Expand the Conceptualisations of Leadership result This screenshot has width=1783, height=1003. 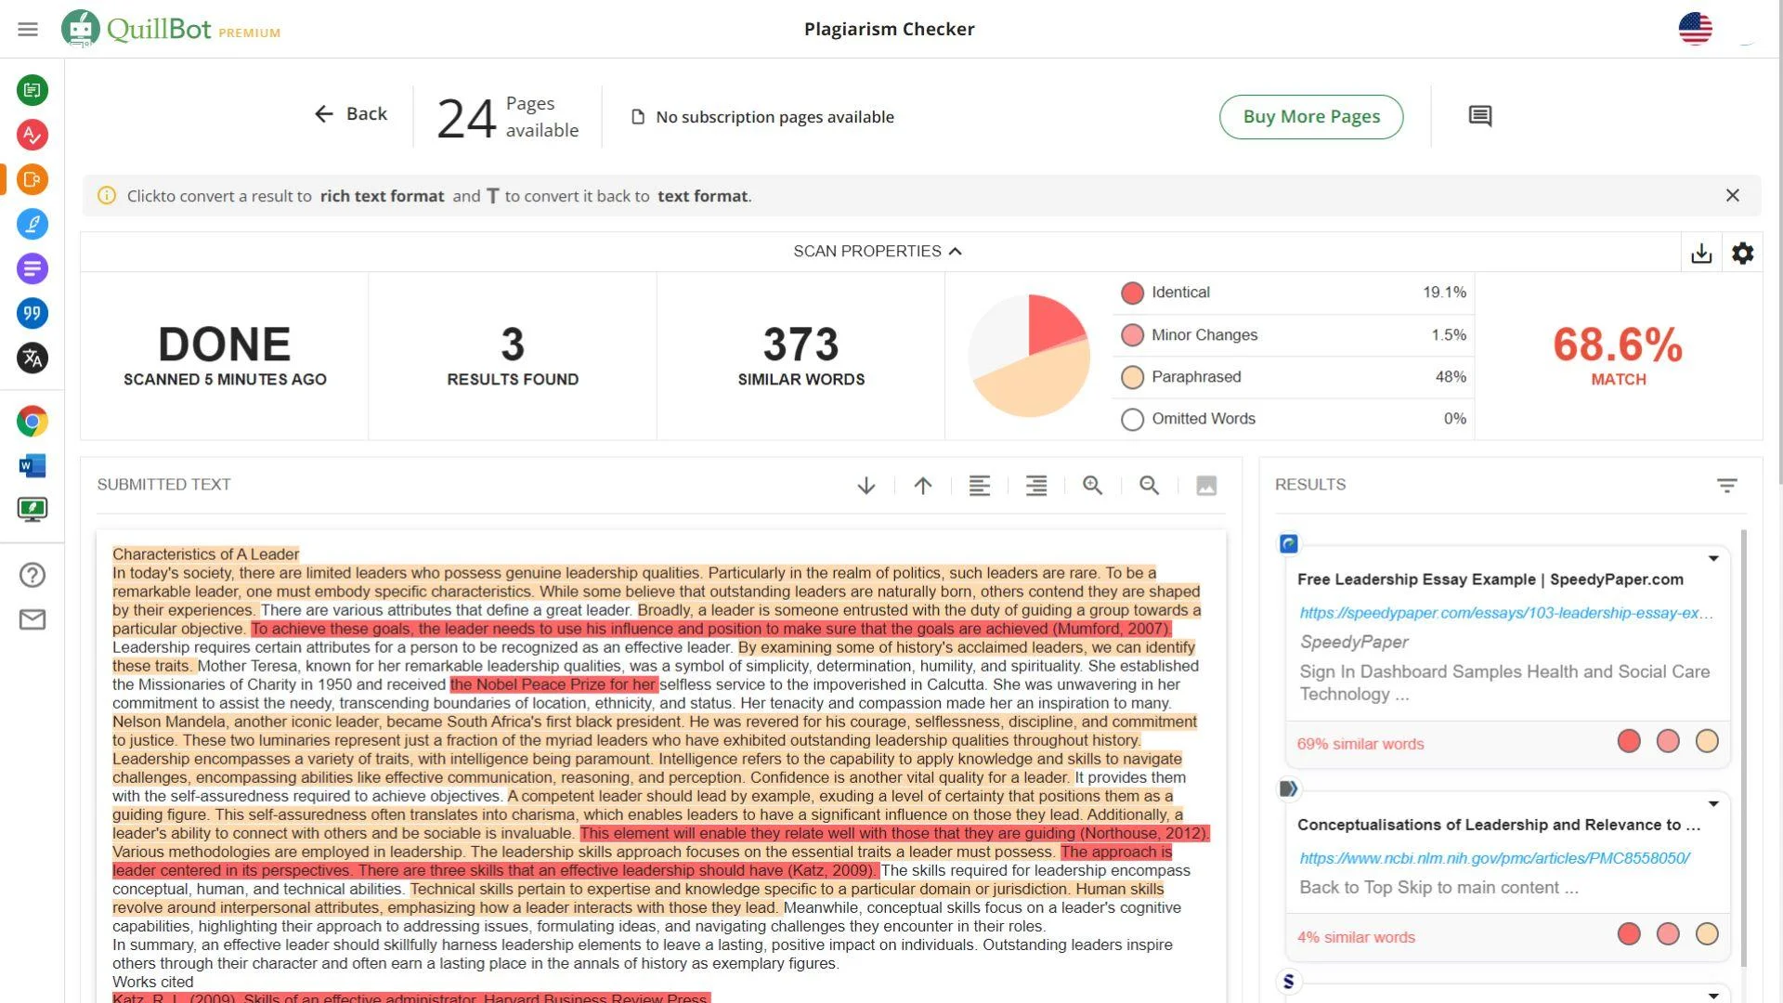1713,803
